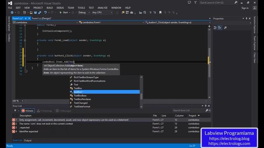Toggle the 4 Errors filter button

click(x=28, y=111)
